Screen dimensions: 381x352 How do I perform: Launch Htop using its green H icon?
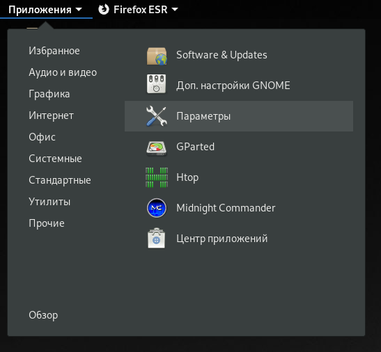[157, 177]
